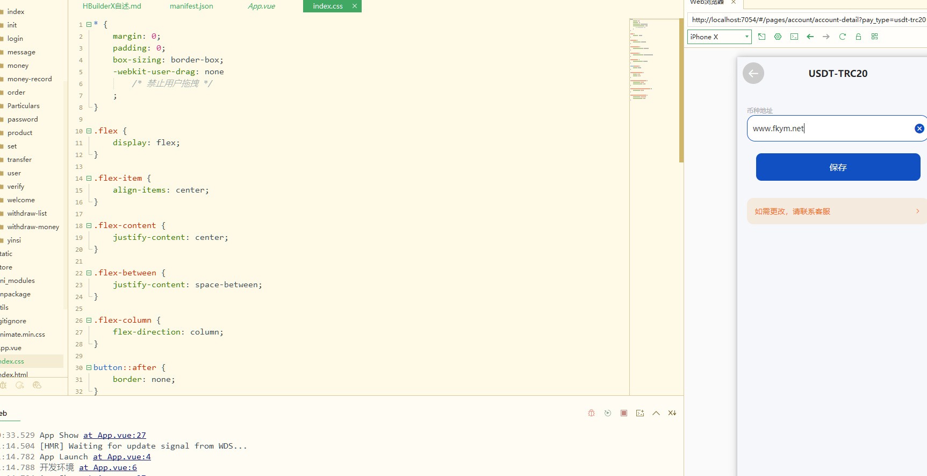Image resolution: width=927 pixels, height=476 pixels.
Task: Click the QR code icon in browser toolbar
Action: pyautogui.click(x=874, y=37)
